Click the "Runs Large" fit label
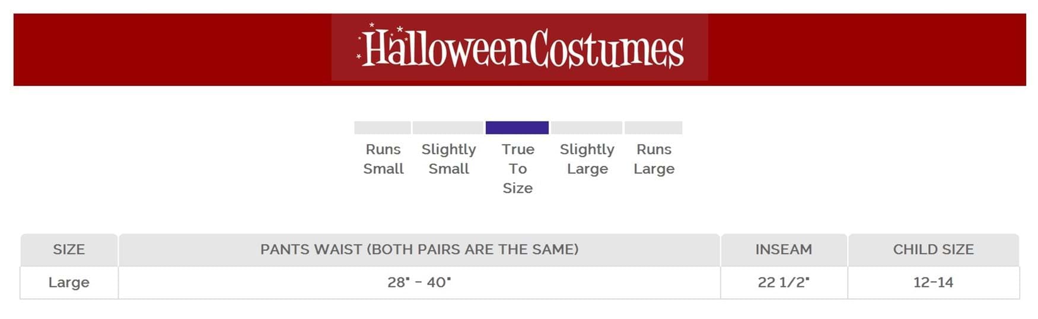The width and height of the screenshot is (1038, 319). [x=654, y=159]
